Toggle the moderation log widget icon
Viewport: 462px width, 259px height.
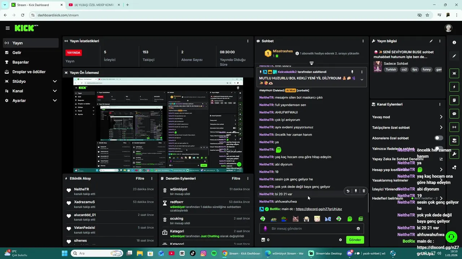coord(454,100)
